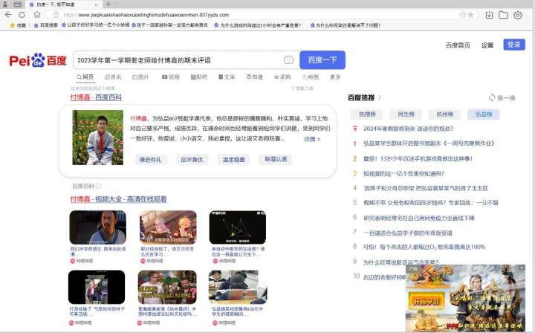Close the current browser tab

(96, 4)
